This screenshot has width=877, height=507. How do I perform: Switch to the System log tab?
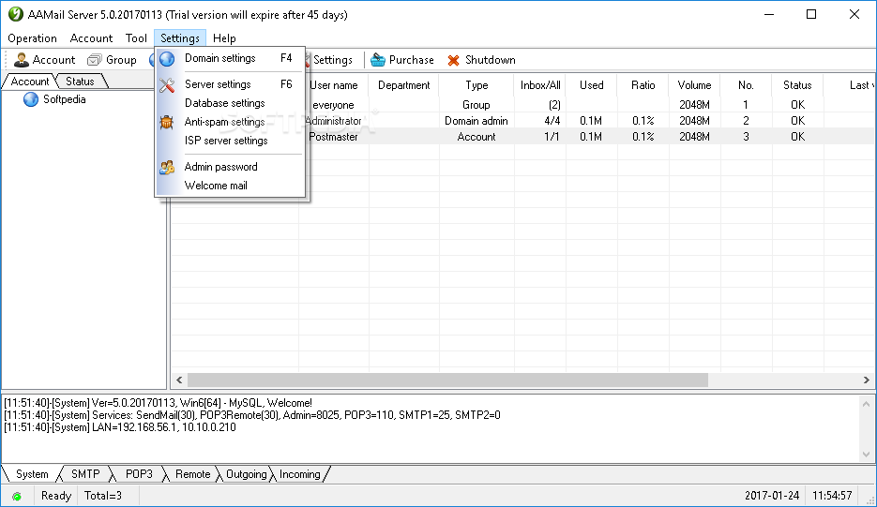point(32,474)
